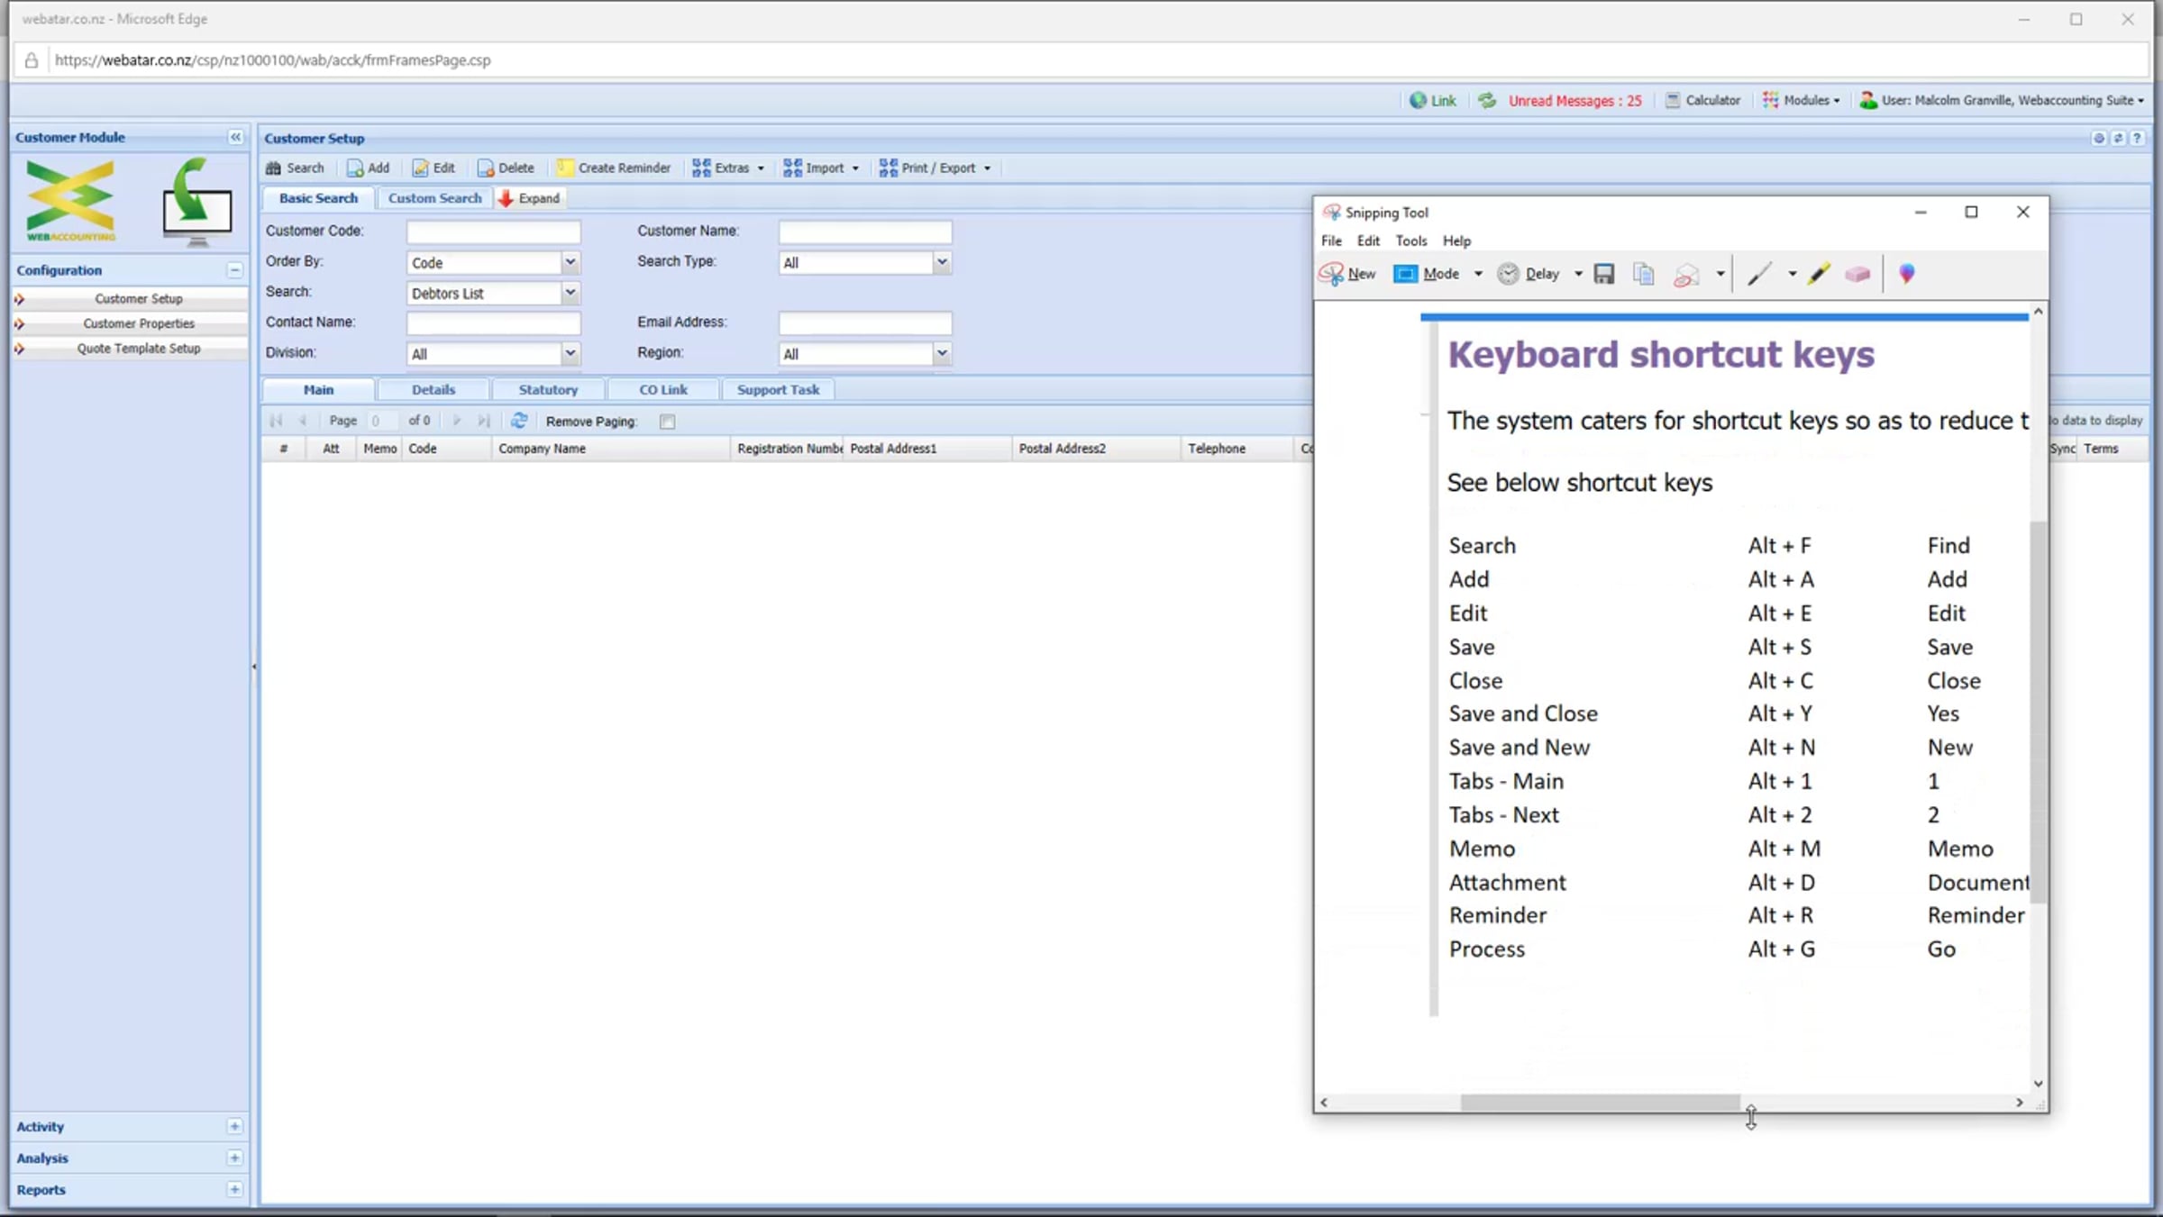Open the Delay dropdown arrow in Snipping Tool
This screenshot has height=1217, width=2163.
(1578, 274)
